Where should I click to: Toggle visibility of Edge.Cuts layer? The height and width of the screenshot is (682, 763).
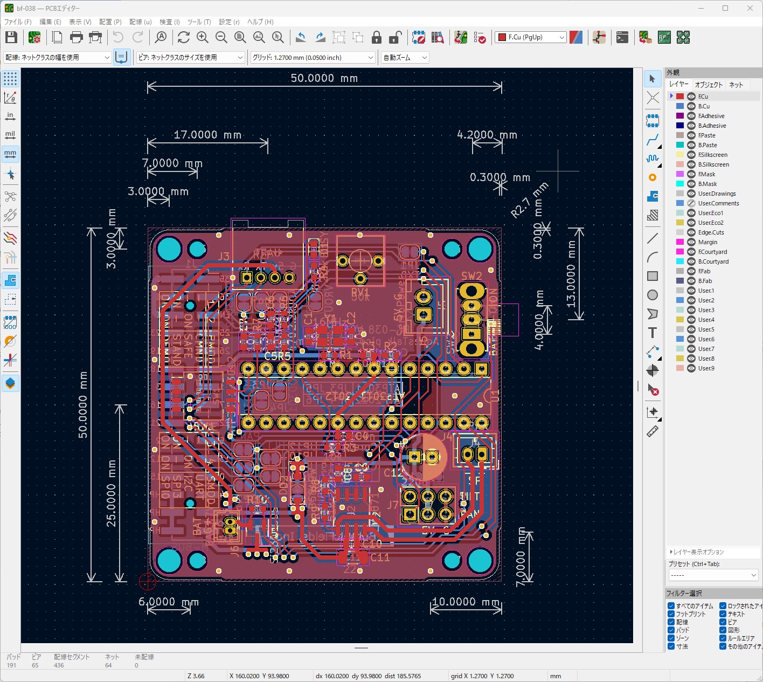pos(690,232)
